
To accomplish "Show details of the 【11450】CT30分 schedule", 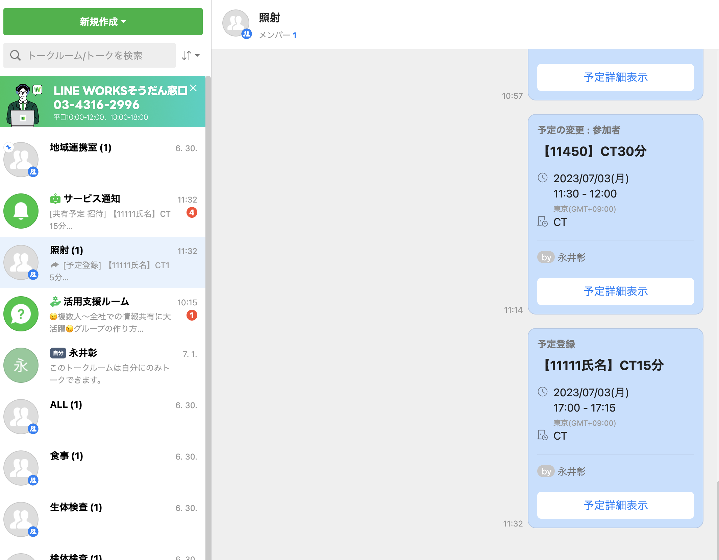I will coord(615,291).
